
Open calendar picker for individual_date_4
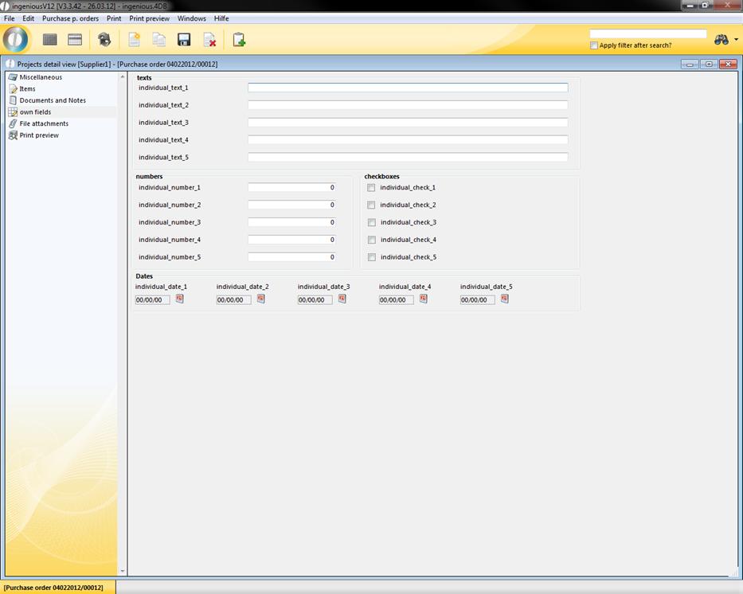(424, 299)
